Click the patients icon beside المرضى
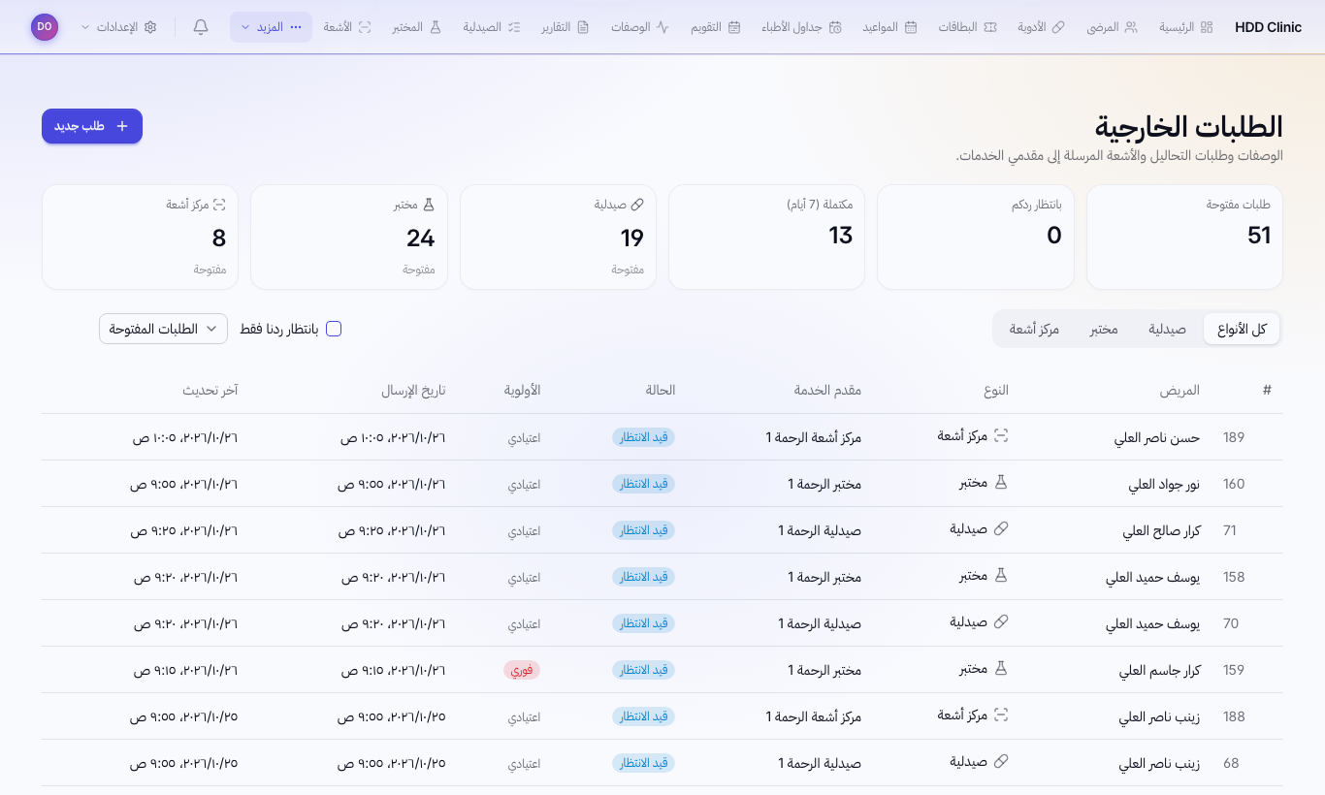1325x795 pixels. [x=1131, y=27]
